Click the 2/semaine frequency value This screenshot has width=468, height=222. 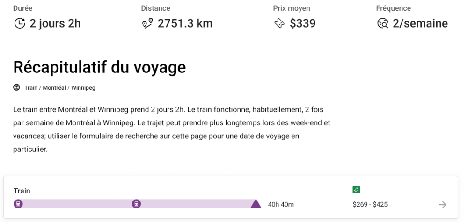pyautogui.click(x=420, y=23)
